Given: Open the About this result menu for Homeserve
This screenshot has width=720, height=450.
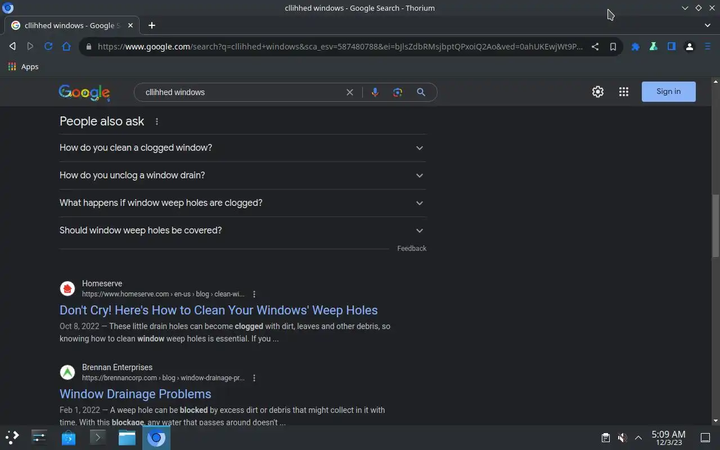Looking at the screenshot, I should click(254, 294).
